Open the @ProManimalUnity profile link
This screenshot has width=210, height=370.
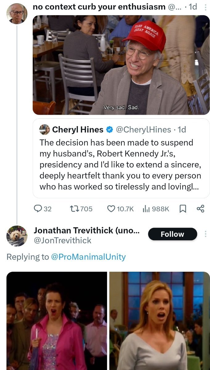[88, 257]
